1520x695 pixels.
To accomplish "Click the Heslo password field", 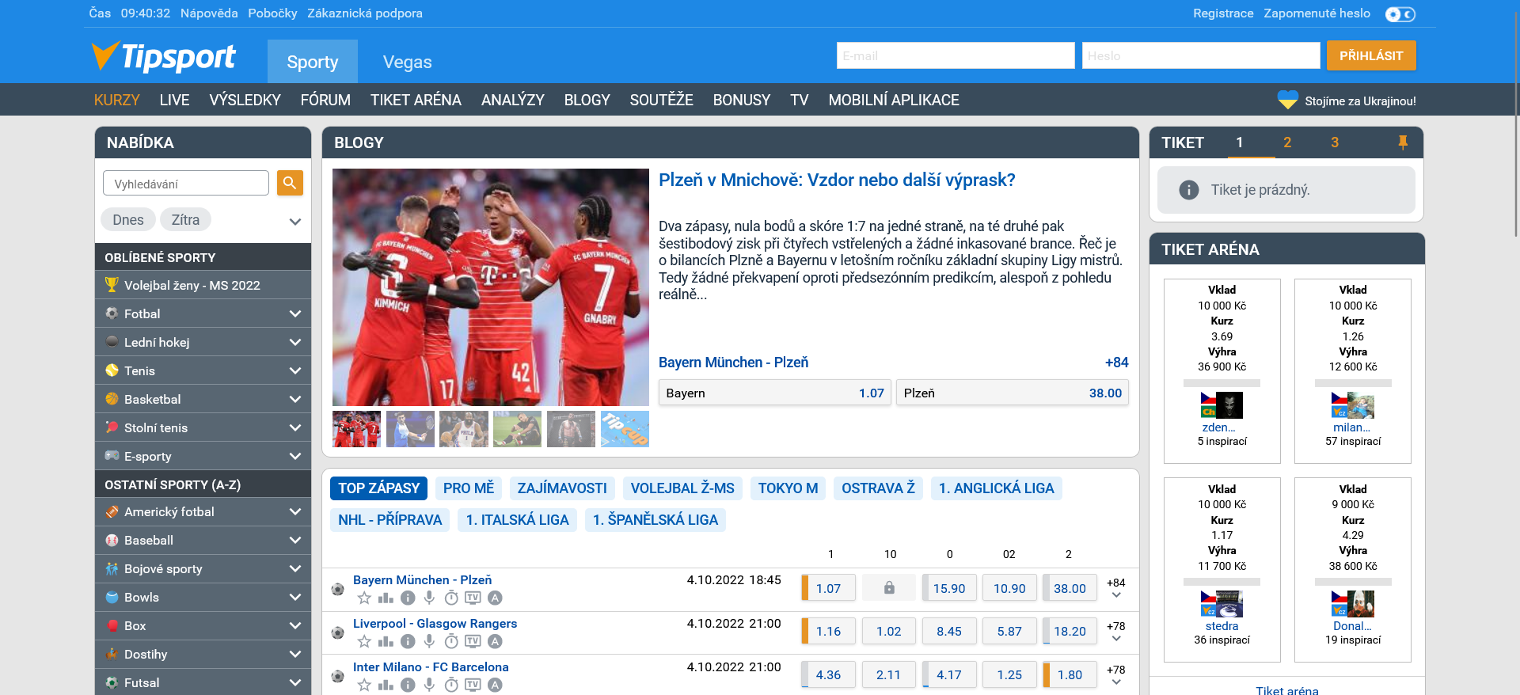I will click(x=1201, y=56).
